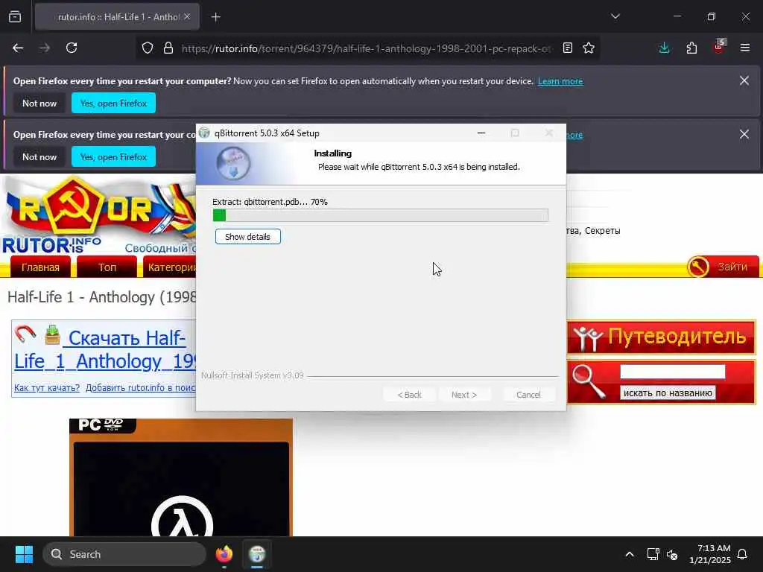
Task: Click the Back button in setup wizard
Action: 409,395
